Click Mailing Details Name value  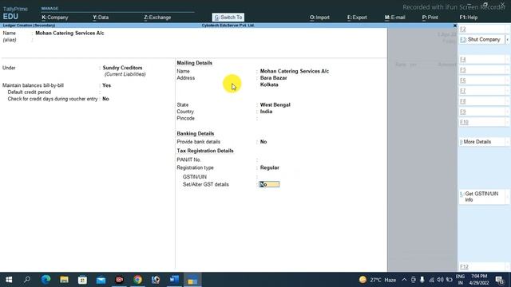coord(295,71)
